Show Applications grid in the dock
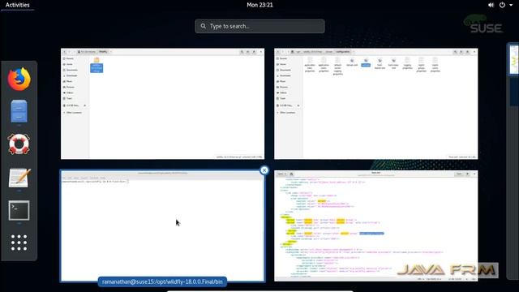Screen dimensions: 519x292 point(19,243)
